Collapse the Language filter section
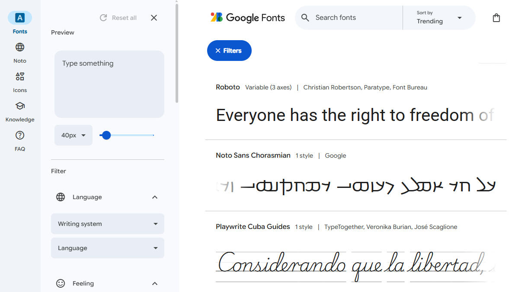This screenshot has width=531, height=292. [154, 197]
